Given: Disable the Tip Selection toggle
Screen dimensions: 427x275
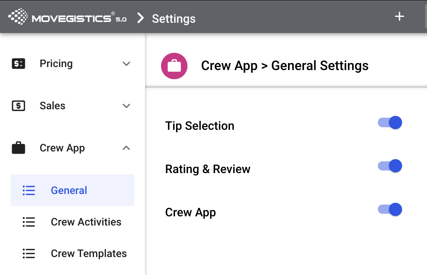Looking at the screenshot, I should point(390,122).
